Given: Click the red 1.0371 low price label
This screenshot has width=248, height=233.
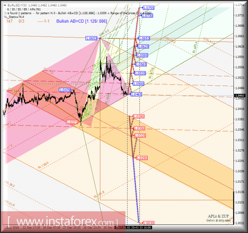Looking at the screenshot, I should [x=72, y=122].
